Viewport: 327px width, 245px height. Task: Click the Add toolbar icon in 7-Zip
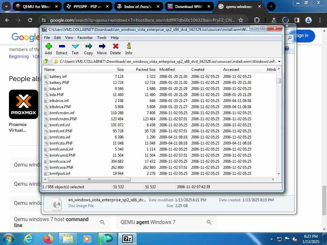pyautogui.click(x=49, y=49)
